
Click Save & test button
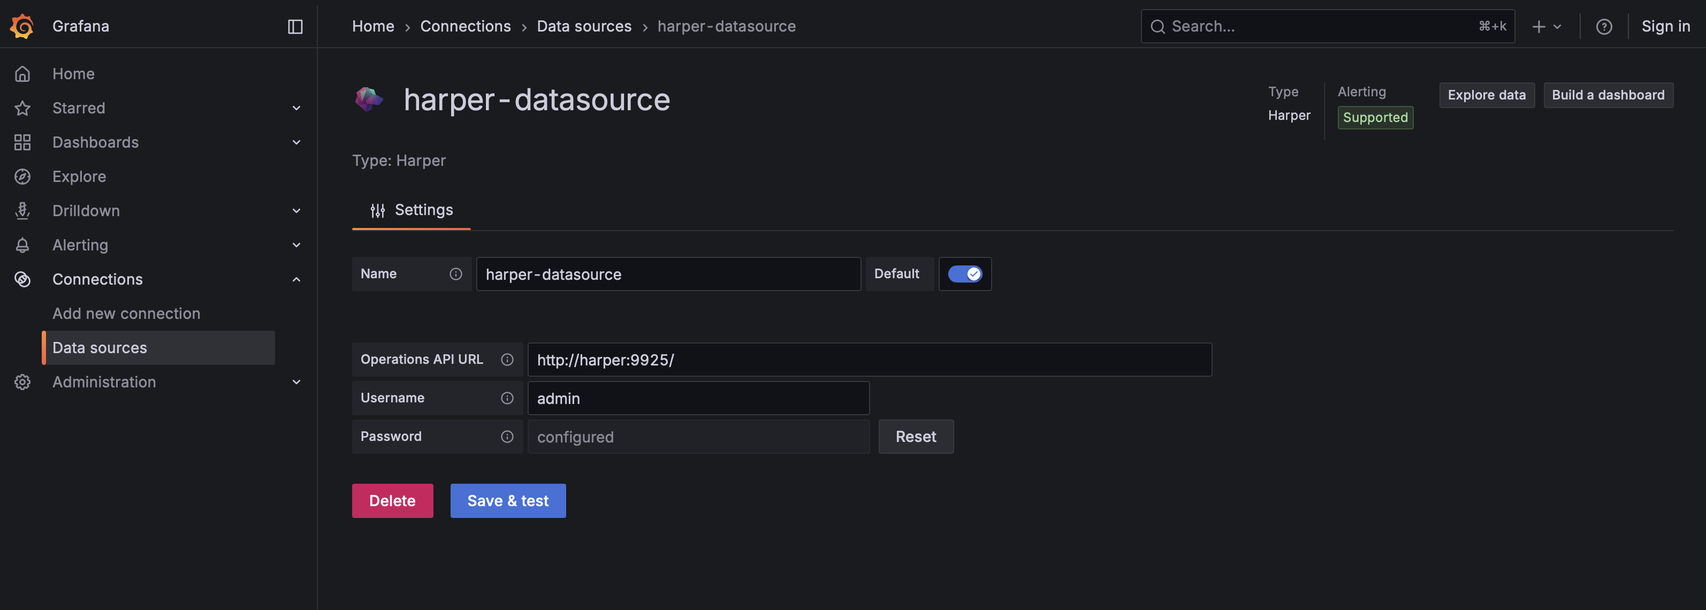[x=508, y=501]
